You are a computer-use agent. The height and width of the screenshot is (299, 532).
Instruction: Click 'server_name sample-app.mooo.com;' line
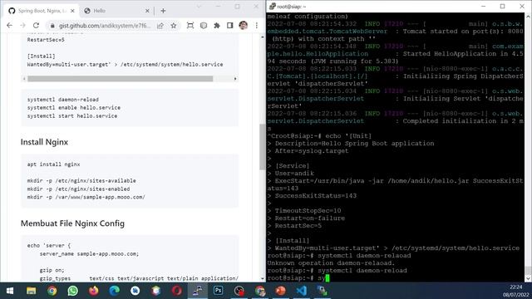[89, 253]
